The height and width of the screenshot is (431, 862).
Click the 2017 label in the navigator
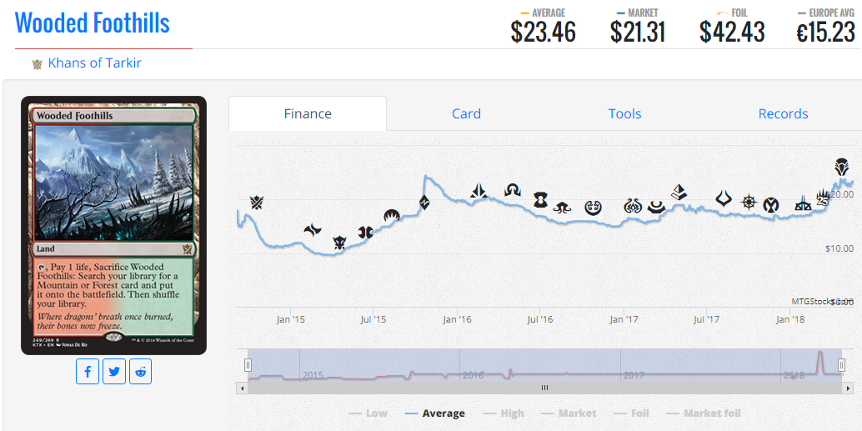[634, 375]
